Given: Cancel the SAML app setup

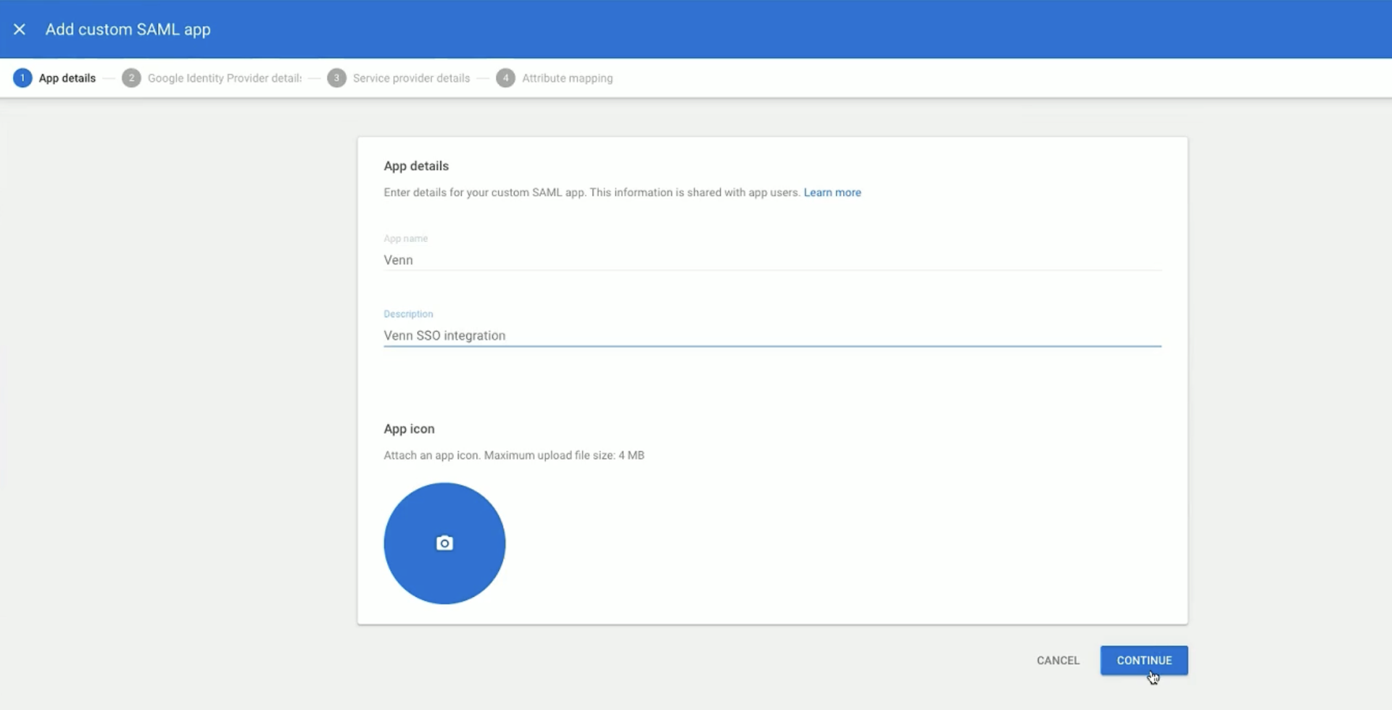Looking at the screenshot, I should coord(1058,661).
